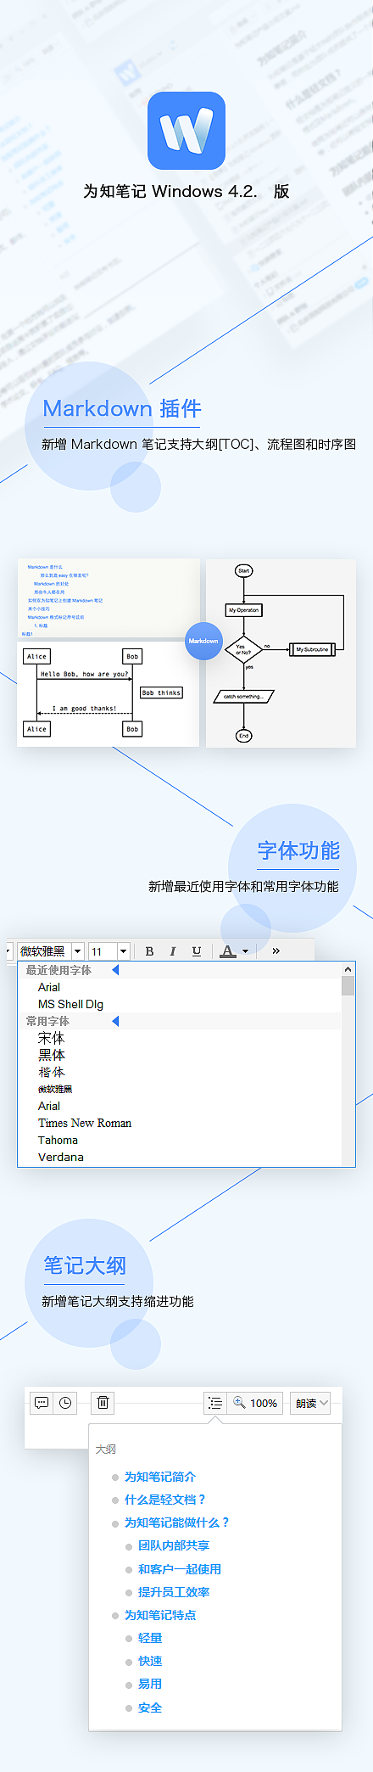Go to outline item 轻量
The width and height of the screenshot is (373, 1772).
(x=150, y=1638)
